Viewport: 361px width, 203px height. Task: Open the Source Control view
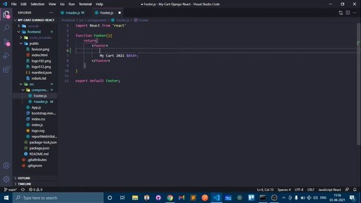6,42
